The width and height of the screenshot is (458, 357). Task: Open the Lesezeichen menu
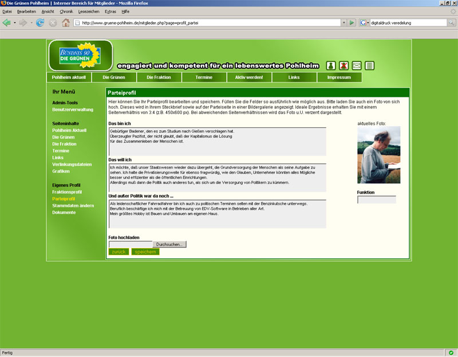point(89,11)
